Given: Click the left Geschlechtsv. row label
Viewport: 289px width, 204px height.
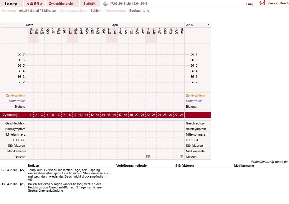Looking at the screenshot, I should (15, 123).
